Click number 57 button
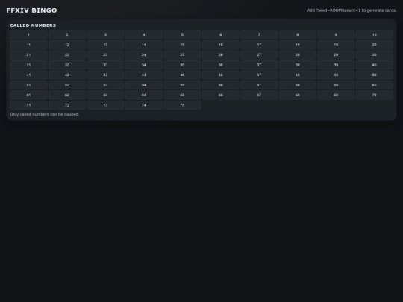This screenshot has width=403, height=302. [x=259, y=85]
